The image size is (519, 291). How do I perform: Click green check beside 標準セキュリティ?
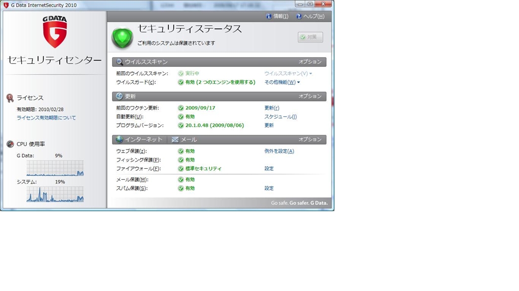coord(181,169)
